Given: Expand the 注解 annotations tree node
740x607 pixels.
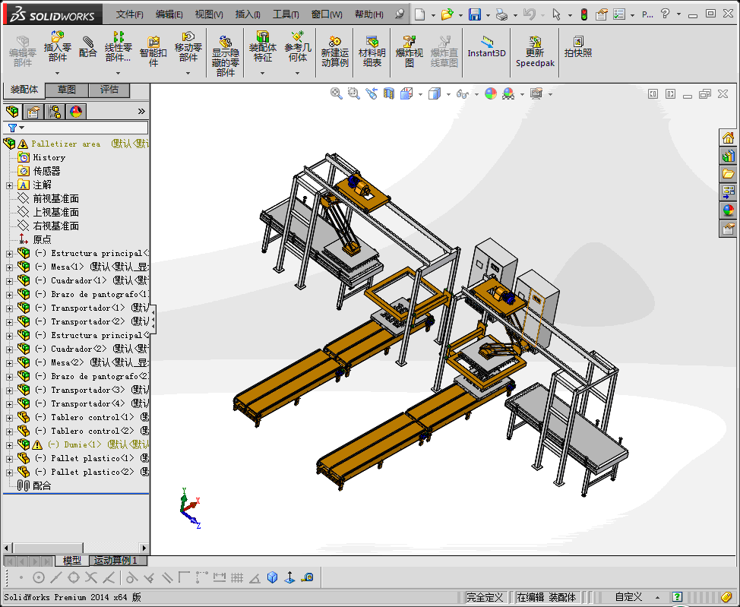Looking at the screenshot, I should point(9,185).
